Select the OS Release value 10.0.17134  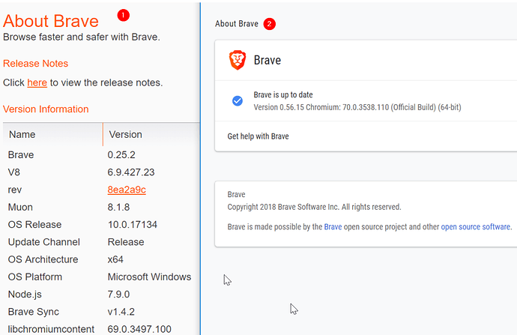tap(133, 225)
